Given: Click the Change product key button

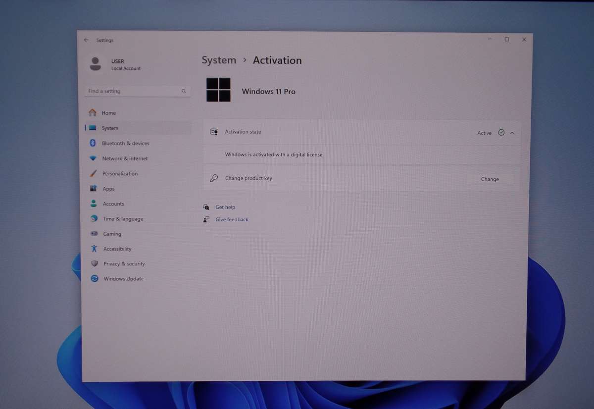Looking at the screenshot, I should [490, 179].
